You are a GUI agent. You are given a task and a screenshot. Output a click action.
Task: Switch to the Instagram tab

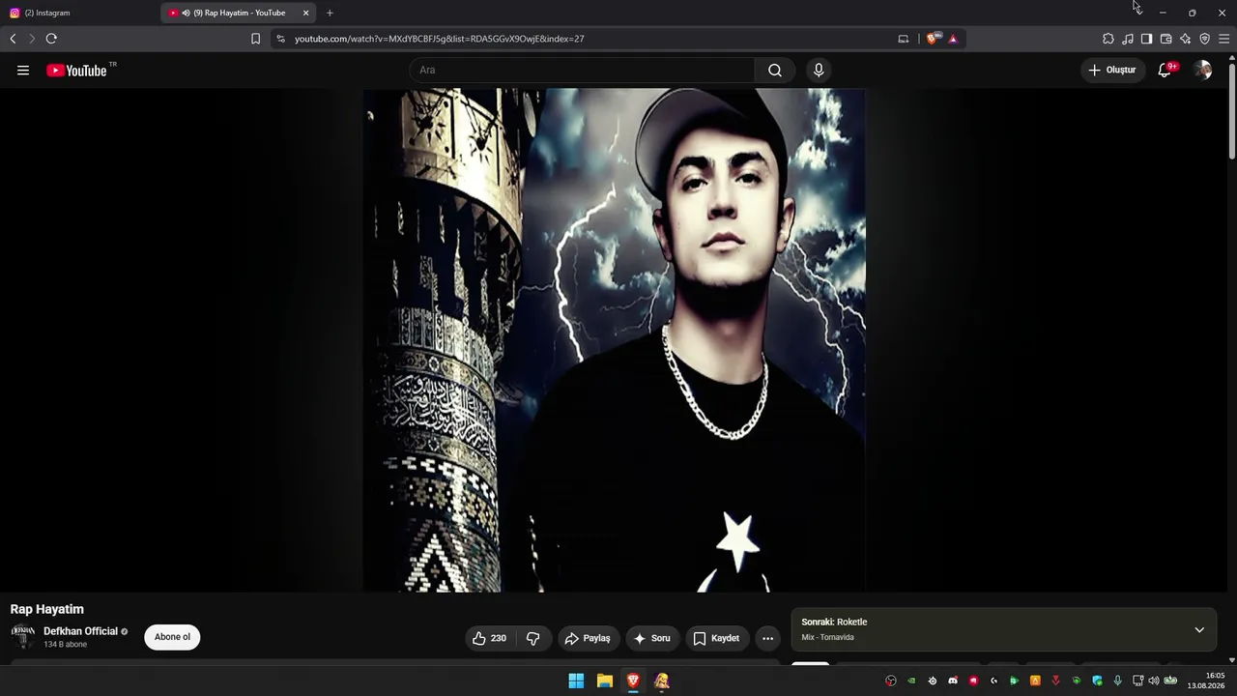coord(77,13)
